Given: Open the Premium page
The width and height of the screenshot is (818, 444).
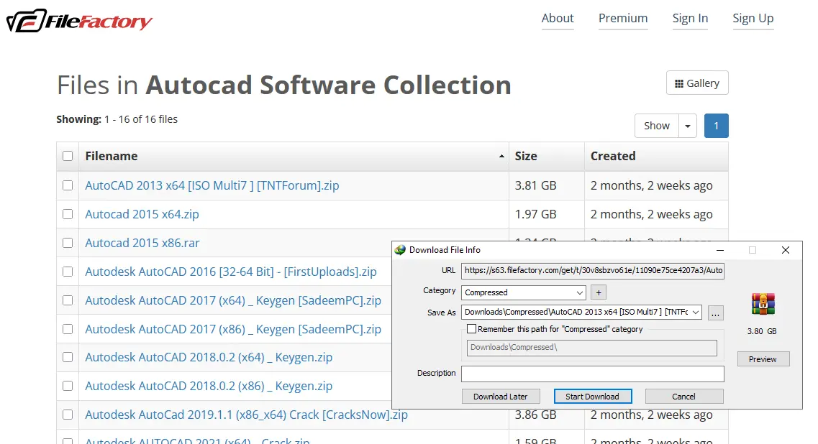Looking at the screenshot, I should click(x=623, y=18).
